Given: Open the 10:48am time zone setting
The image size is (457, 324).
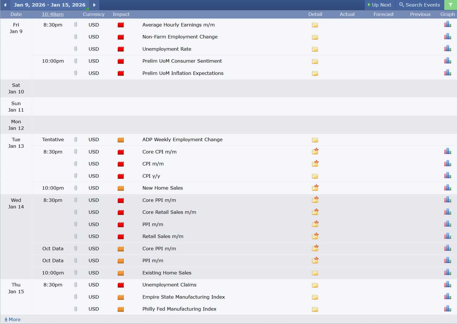Looking at the screenshot, I should [53, 14].
